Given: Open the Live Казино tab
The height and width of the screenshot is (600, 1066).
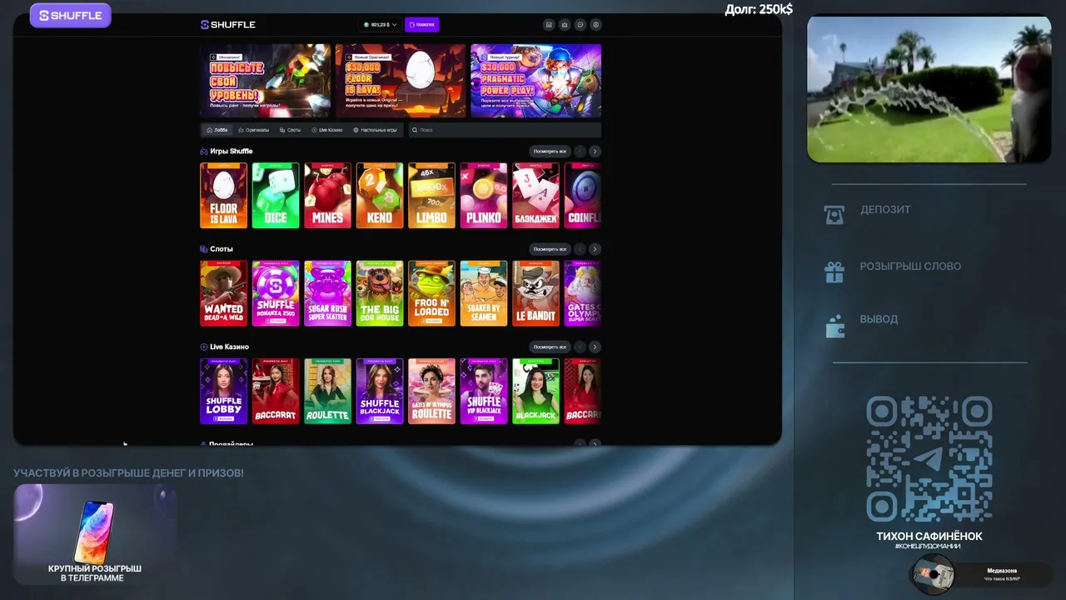Looking at the screenshot, I should coord(327,130).
